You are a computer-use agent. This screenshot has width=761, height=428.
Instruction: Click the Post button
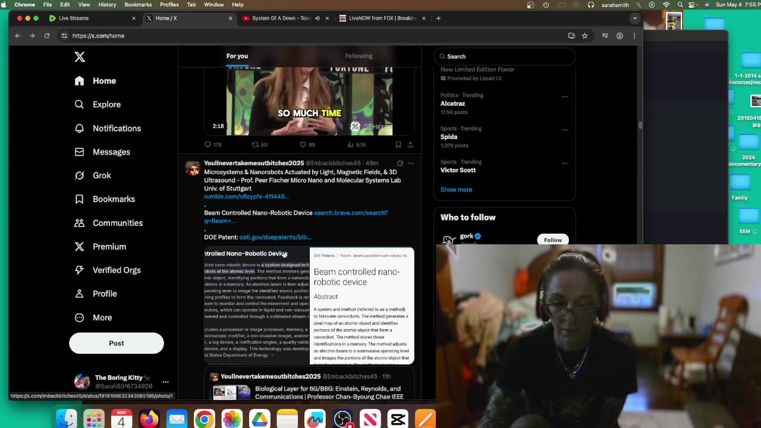click(117, 343)
